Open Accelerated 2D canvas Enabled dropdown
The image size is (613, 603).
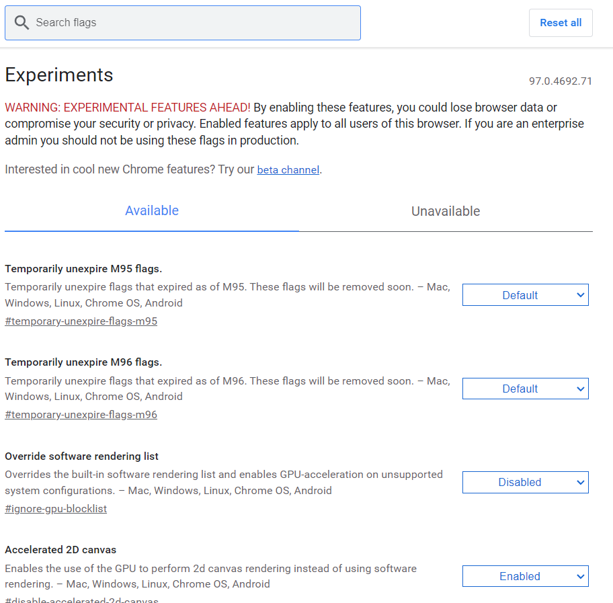point(525,576)
